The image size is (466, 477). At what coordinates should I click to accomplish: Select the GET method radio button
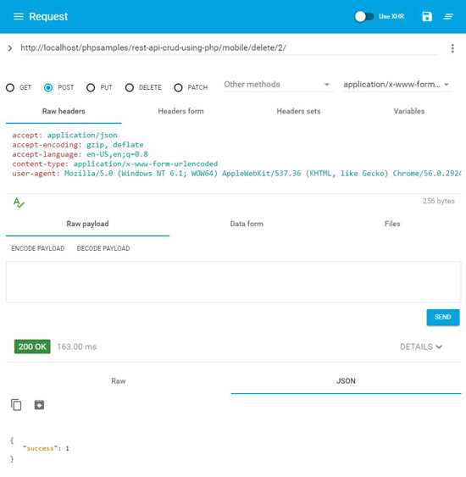coord(10,87)
